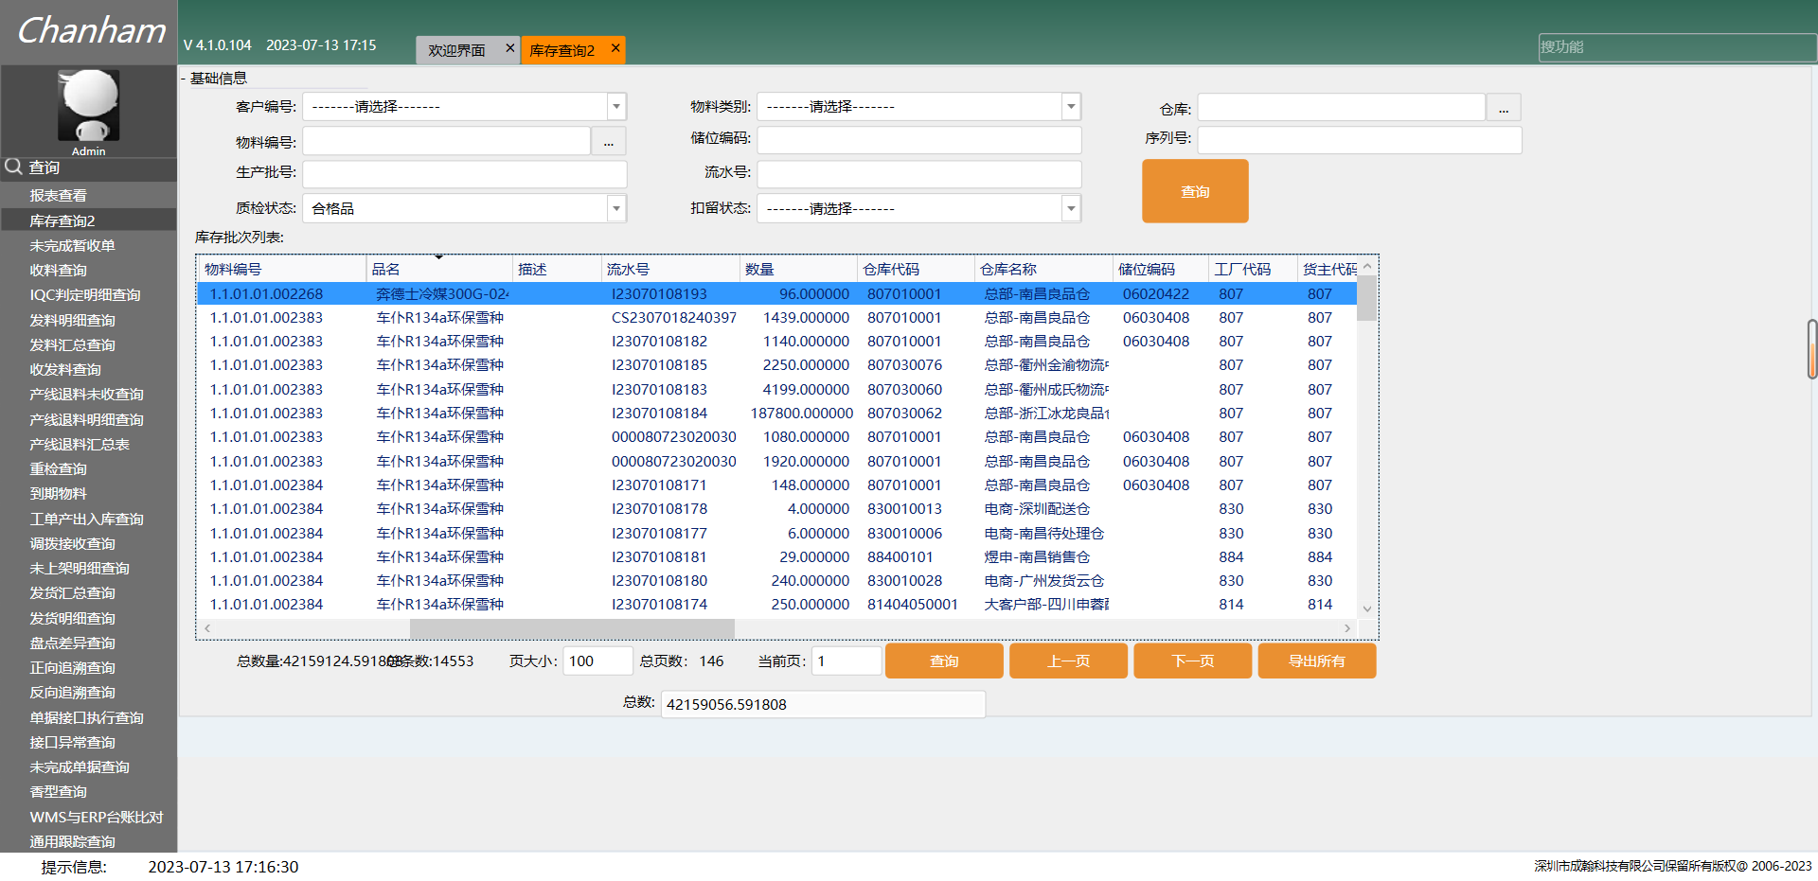Open the 仓库 lookup ellipsis button
Viewport: 1818px width, 881px height.
(1503, 109)
